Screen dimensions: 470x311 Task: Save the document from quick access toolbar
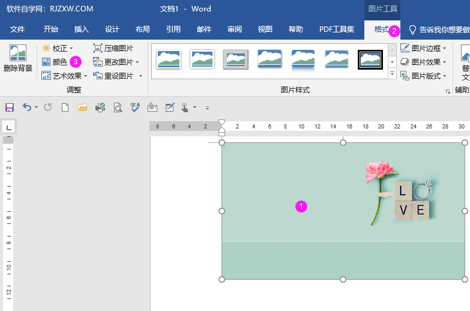tap(10, 107)
